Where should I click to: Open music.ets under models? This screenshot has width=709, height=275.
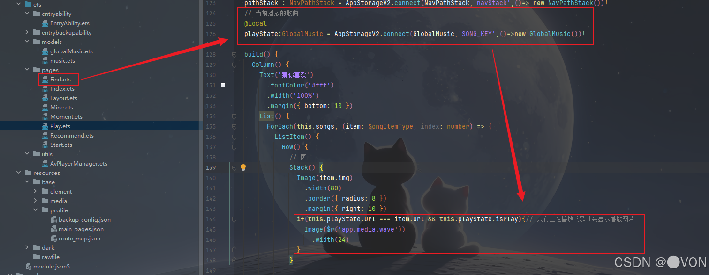(x=62, y=60)
